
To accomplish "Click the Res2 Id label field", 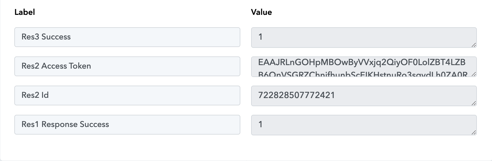I will click(x=127, y=95).
